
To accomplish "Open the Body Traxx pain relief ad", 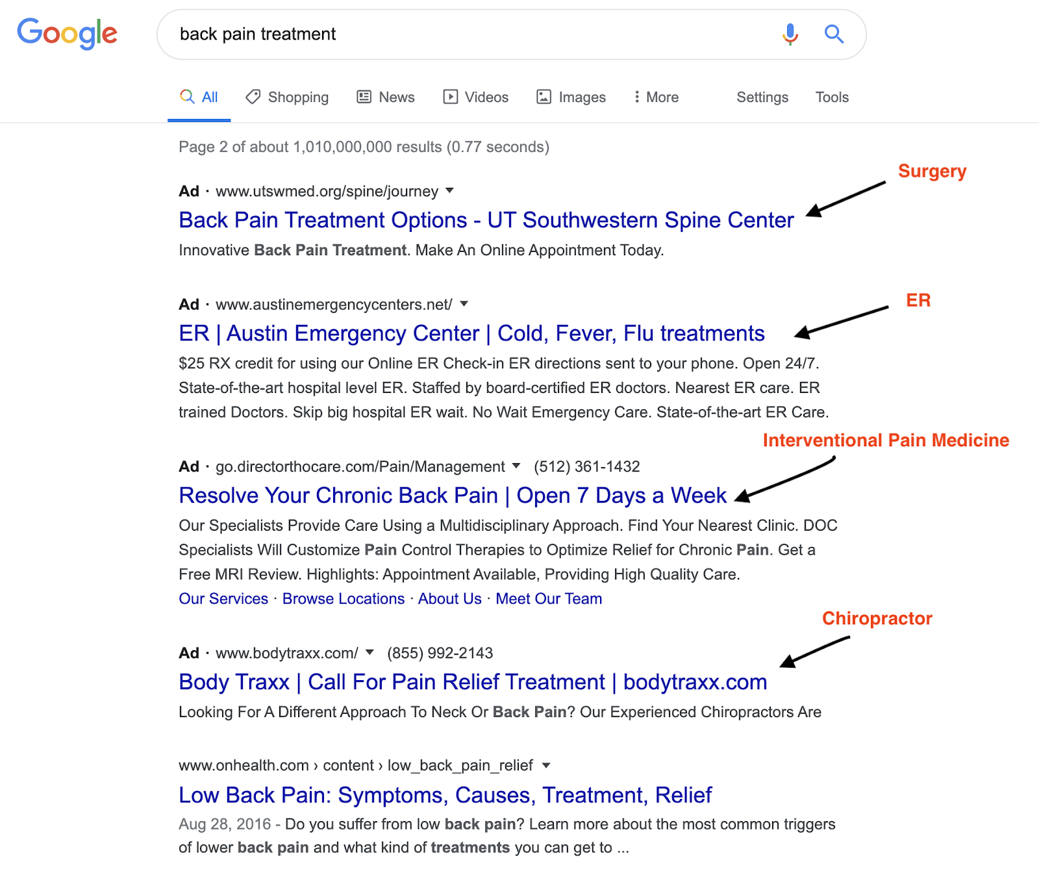I will coord(473,682).
